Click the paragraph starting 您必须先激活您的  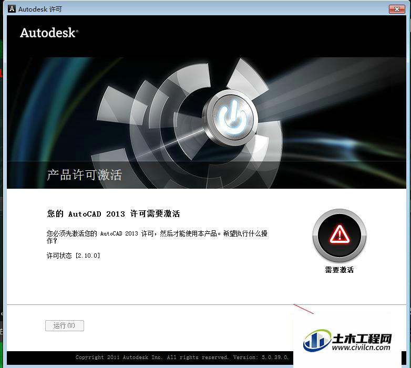[x=157, y=237]
